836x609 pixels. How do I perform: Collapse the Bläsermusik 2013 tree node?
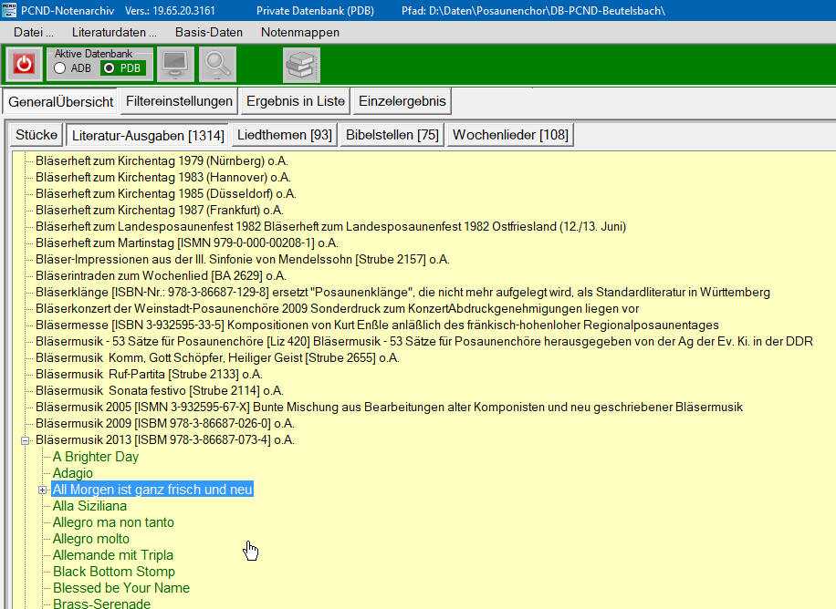[25, 440]
